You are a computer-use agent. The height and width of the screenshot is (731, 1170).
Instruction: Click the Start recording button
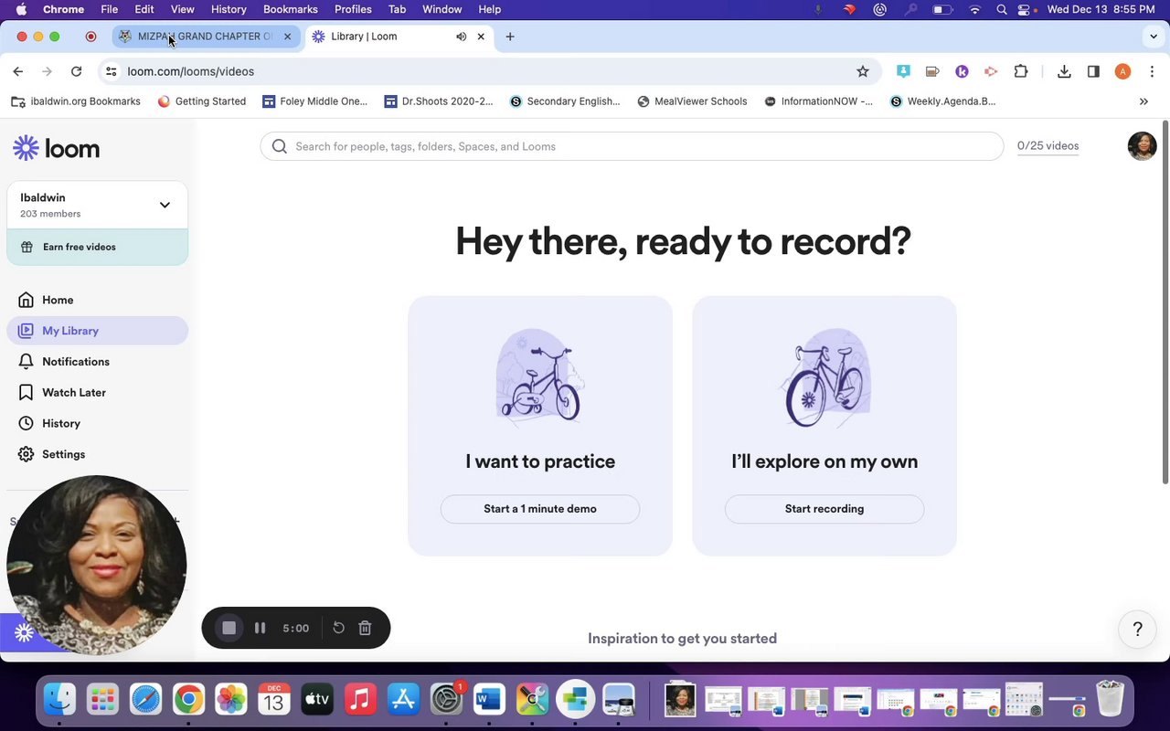824,509
